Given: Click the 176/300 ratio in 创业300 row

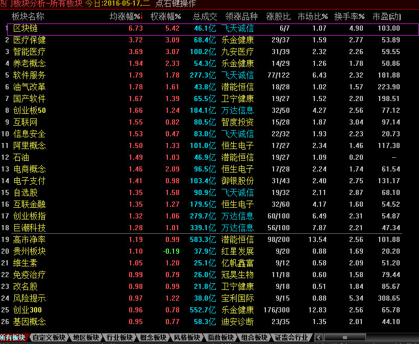Looking at the screenshot, I should tap(277, 310).
